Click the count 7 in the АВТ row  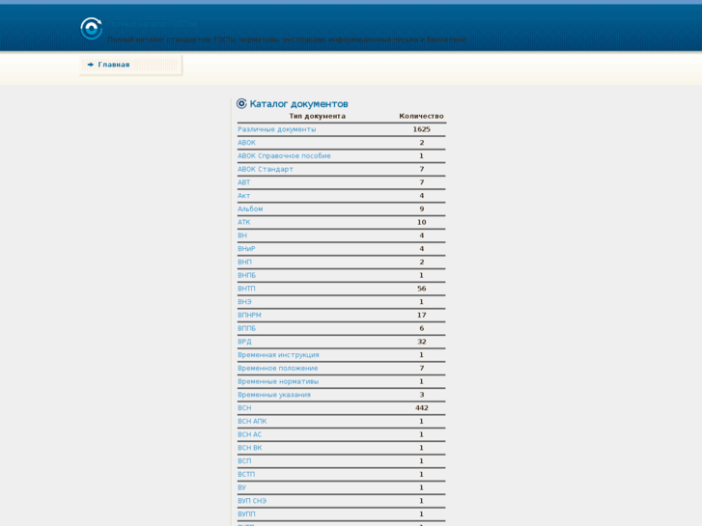[421, 182]
